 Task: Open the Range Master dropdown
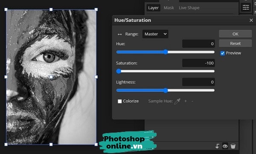pos(155,34)
